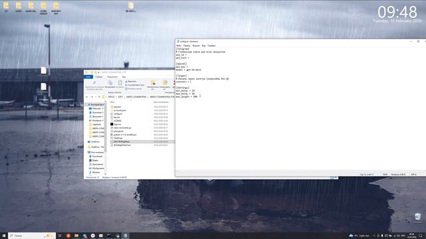426x239 pixels.
Task: Open the Формат menu in Notepad
Action: click(196, 46)
